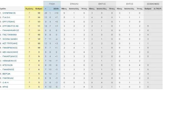Select the ΕΡΓΟΤΕΛΗΣ team name

pyautogui.click(x=9, y=22)
